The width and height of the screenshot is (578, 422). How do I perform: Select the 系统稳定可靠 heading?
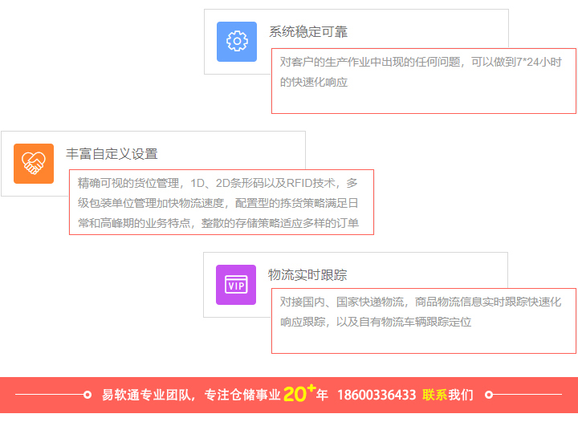[308, 32]
